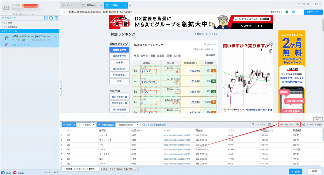The image size is (324, 175).
Task: Open the 株式ランキングトップ link
Action: pyautogui.click(x=206, y=34)
